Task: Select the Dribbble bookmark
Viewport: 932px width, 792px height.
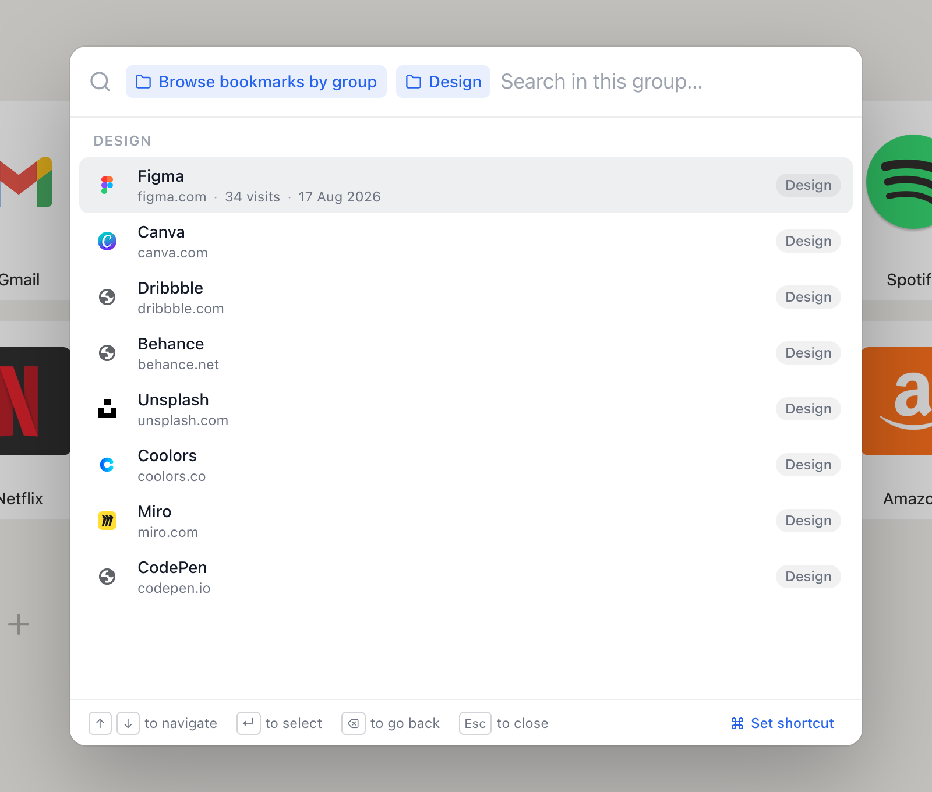Action: [466, 297]
